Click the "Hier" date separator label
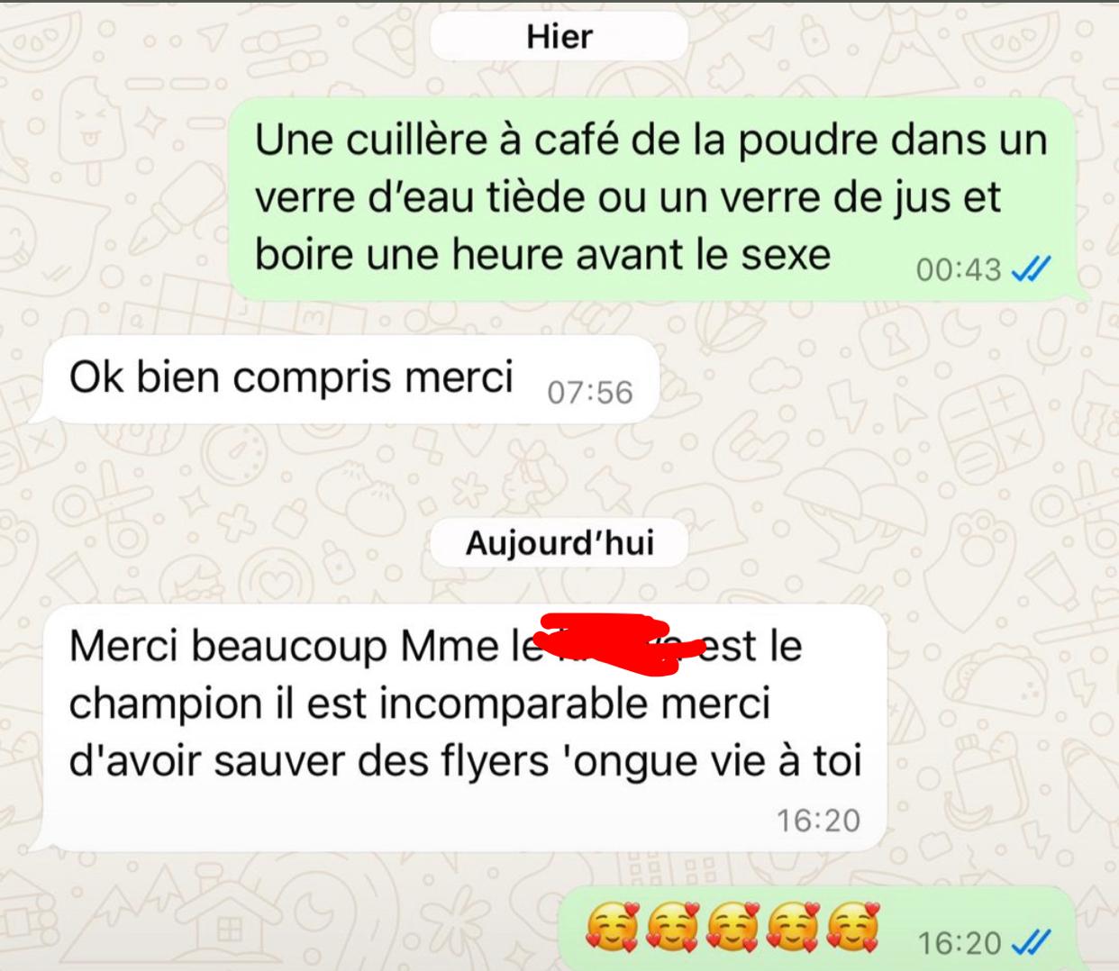1119x971 pixels. (x=559, y=37)
